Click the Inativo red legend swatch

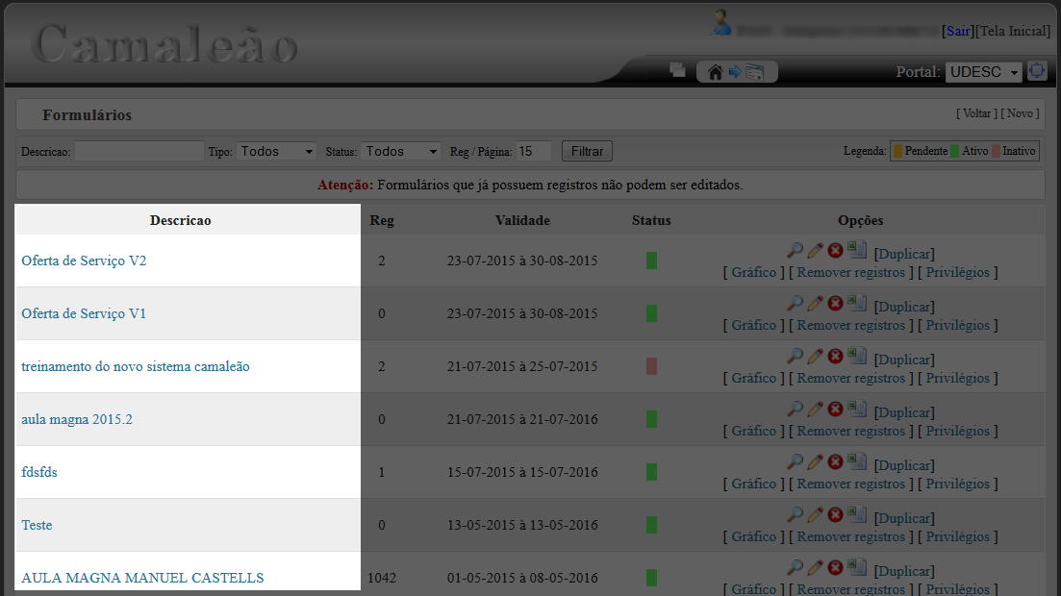pyautogui.click(x=996, y=152)
